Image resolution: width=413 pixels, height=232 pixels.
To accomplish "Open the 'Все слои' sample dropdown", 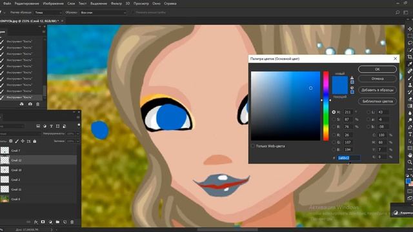I will (103, 12).
